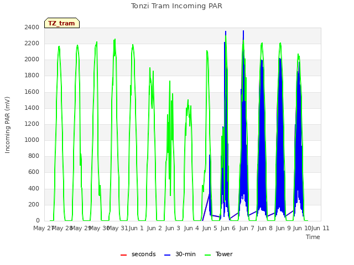Click the 1200 y-axis tick label
The width and height of the screenshot is (354, 265).
(32, 124)
